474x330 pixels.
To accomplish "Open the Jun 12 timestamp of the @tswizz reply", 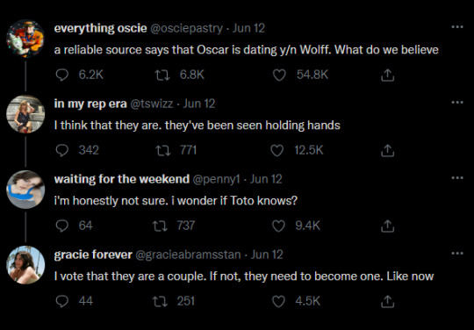I will coord(199,104).
